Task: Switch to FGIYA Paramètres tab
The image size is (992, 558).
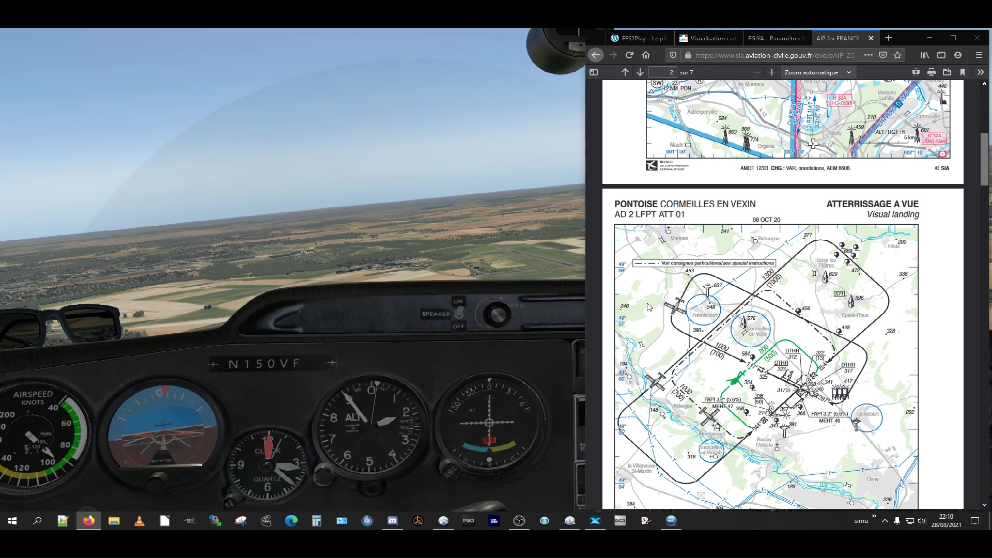Action: (x=776, y=38)
